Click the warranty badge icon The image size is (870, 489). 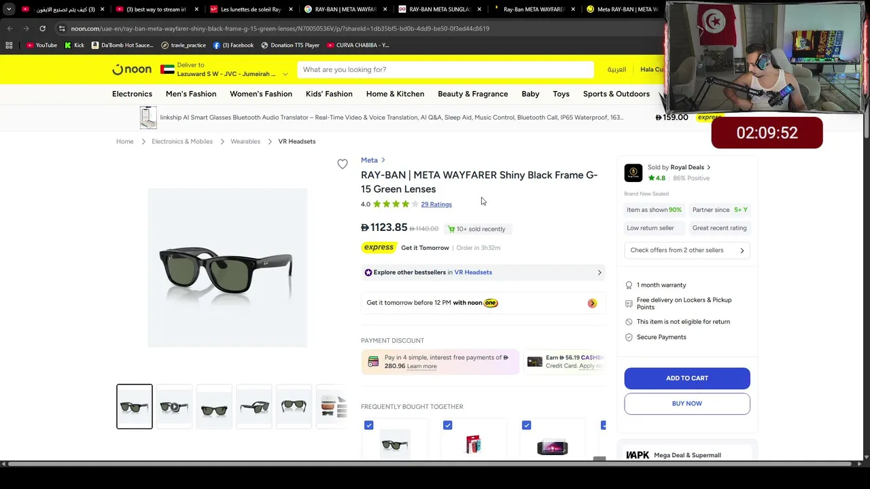click(x=629, y=285)
